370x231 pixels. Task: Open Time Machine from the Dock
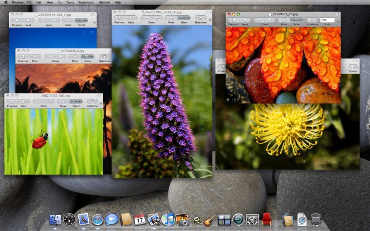pyautogui.click(x=238, y=220)
